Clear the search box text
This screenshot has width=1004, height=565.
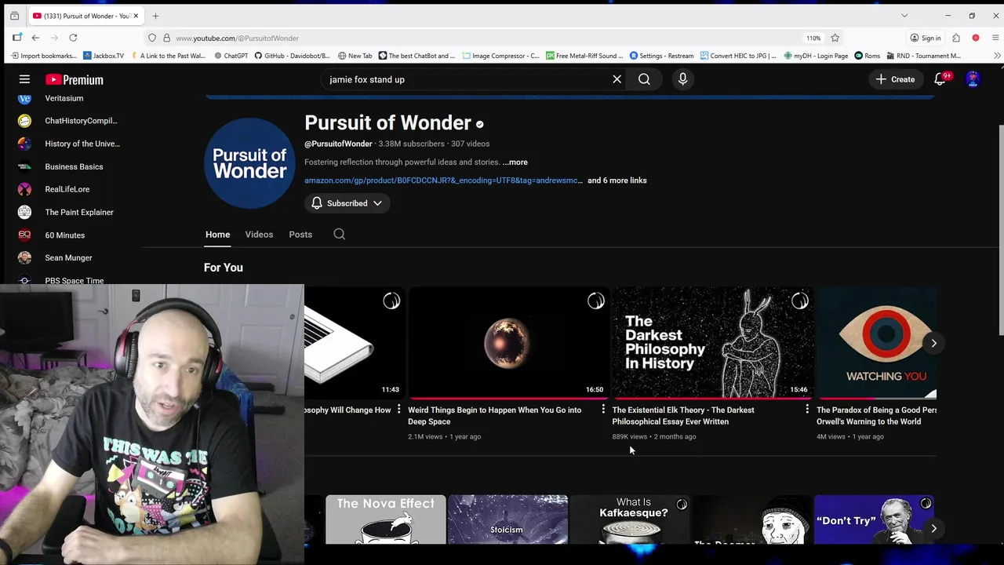click(x=617, y=79)
